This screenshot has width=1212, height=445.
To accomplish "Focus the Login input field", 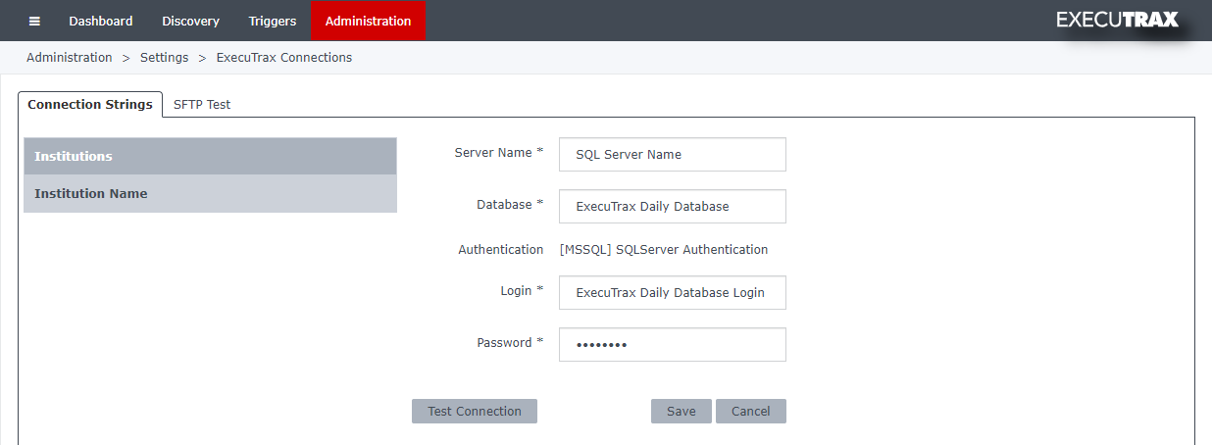I will (x=673, y=292).
